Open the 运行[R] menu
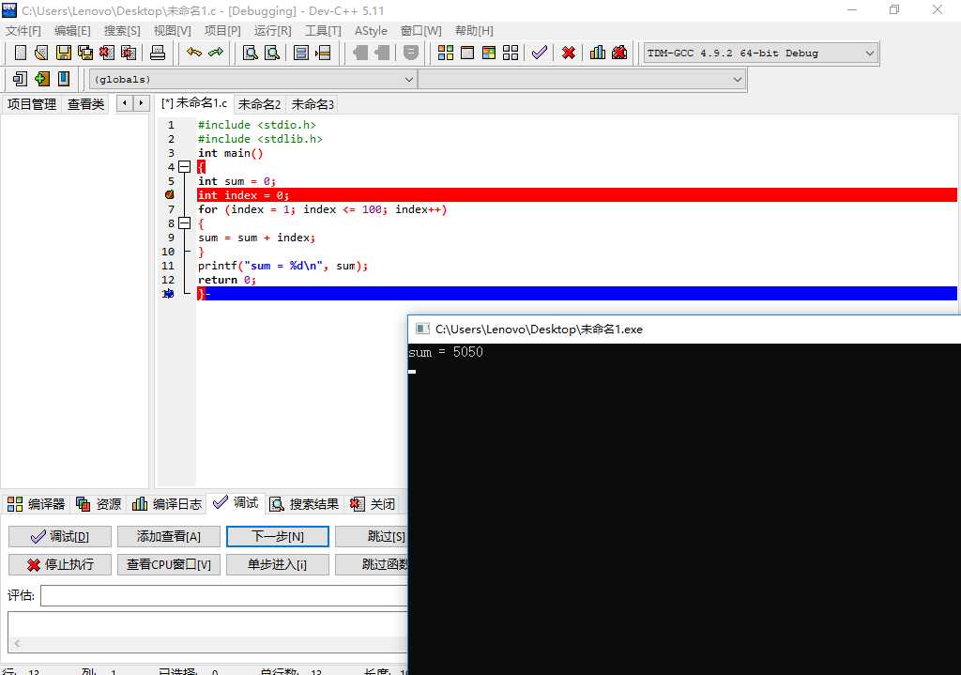Viewport: 961px width, 675px height. [x=273, y=31]
